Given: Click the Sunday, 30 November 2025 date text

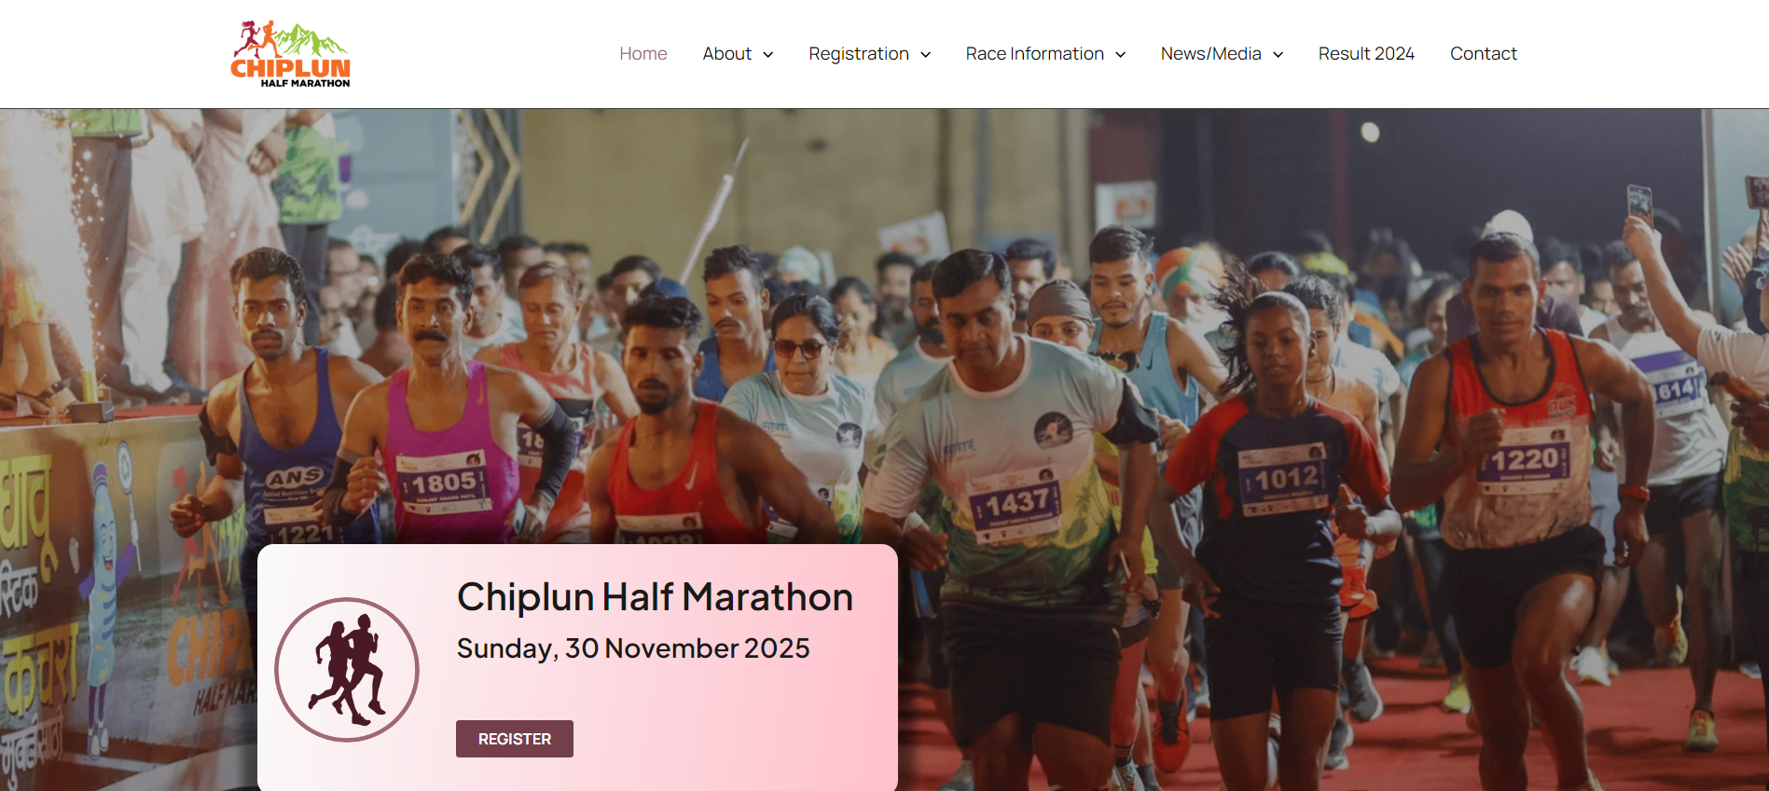Looking at the screenshot, I should 633,648.
